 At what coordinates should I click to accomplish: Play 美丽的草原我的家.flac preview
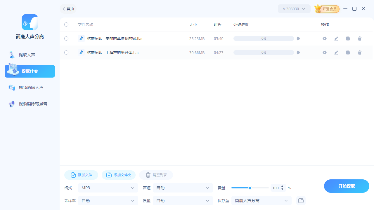coord(298,38)
